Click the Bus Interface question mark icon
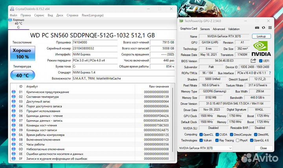283x168 pixels. (270, 73)
